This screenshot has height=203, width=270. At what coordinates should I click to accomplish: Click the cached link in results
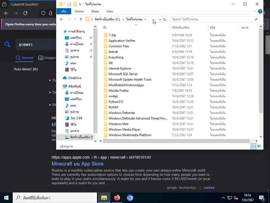point(209,188)
